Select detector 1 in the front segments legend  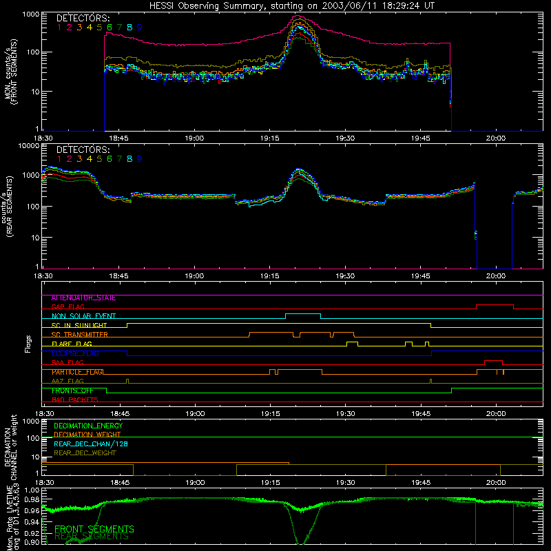coord(59,27)
